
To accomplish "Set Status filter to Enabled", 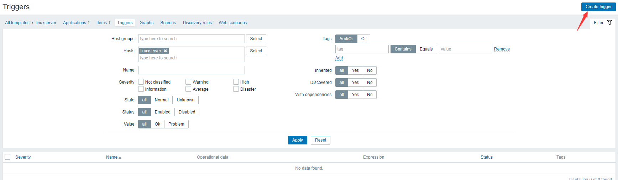I will click(162, 112).
